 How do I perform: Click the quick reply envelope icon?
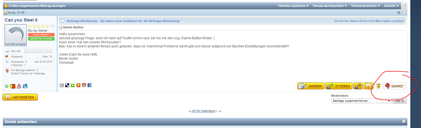[x=368, y=86]
